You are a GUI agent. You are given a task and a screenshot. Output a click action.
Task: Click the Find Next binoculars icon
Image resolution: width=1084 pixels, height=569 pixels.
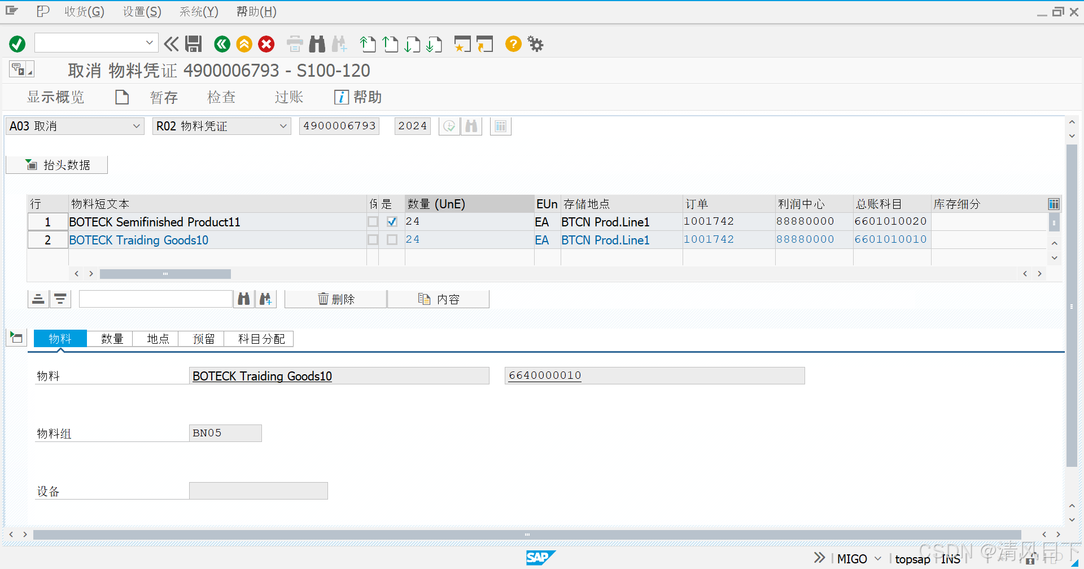(x=339, y=43)
